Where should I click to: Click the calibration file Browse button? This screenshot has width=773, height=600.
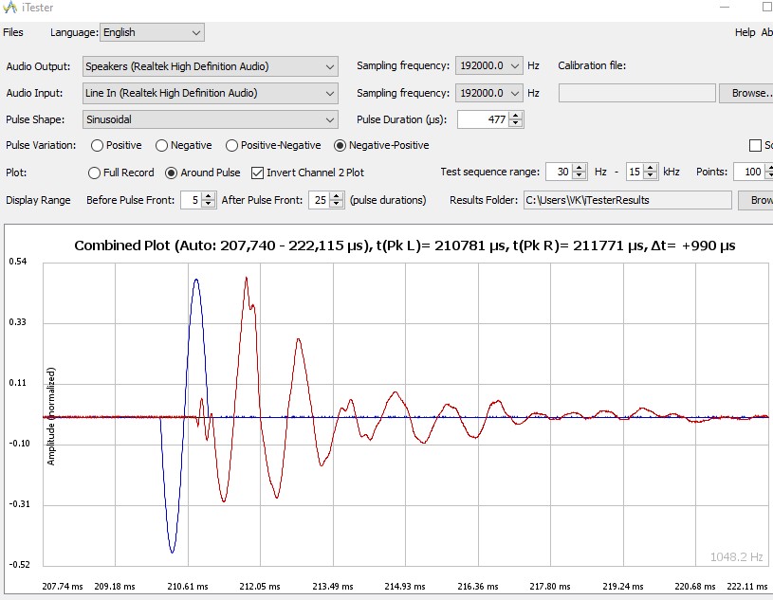point(746,93)
